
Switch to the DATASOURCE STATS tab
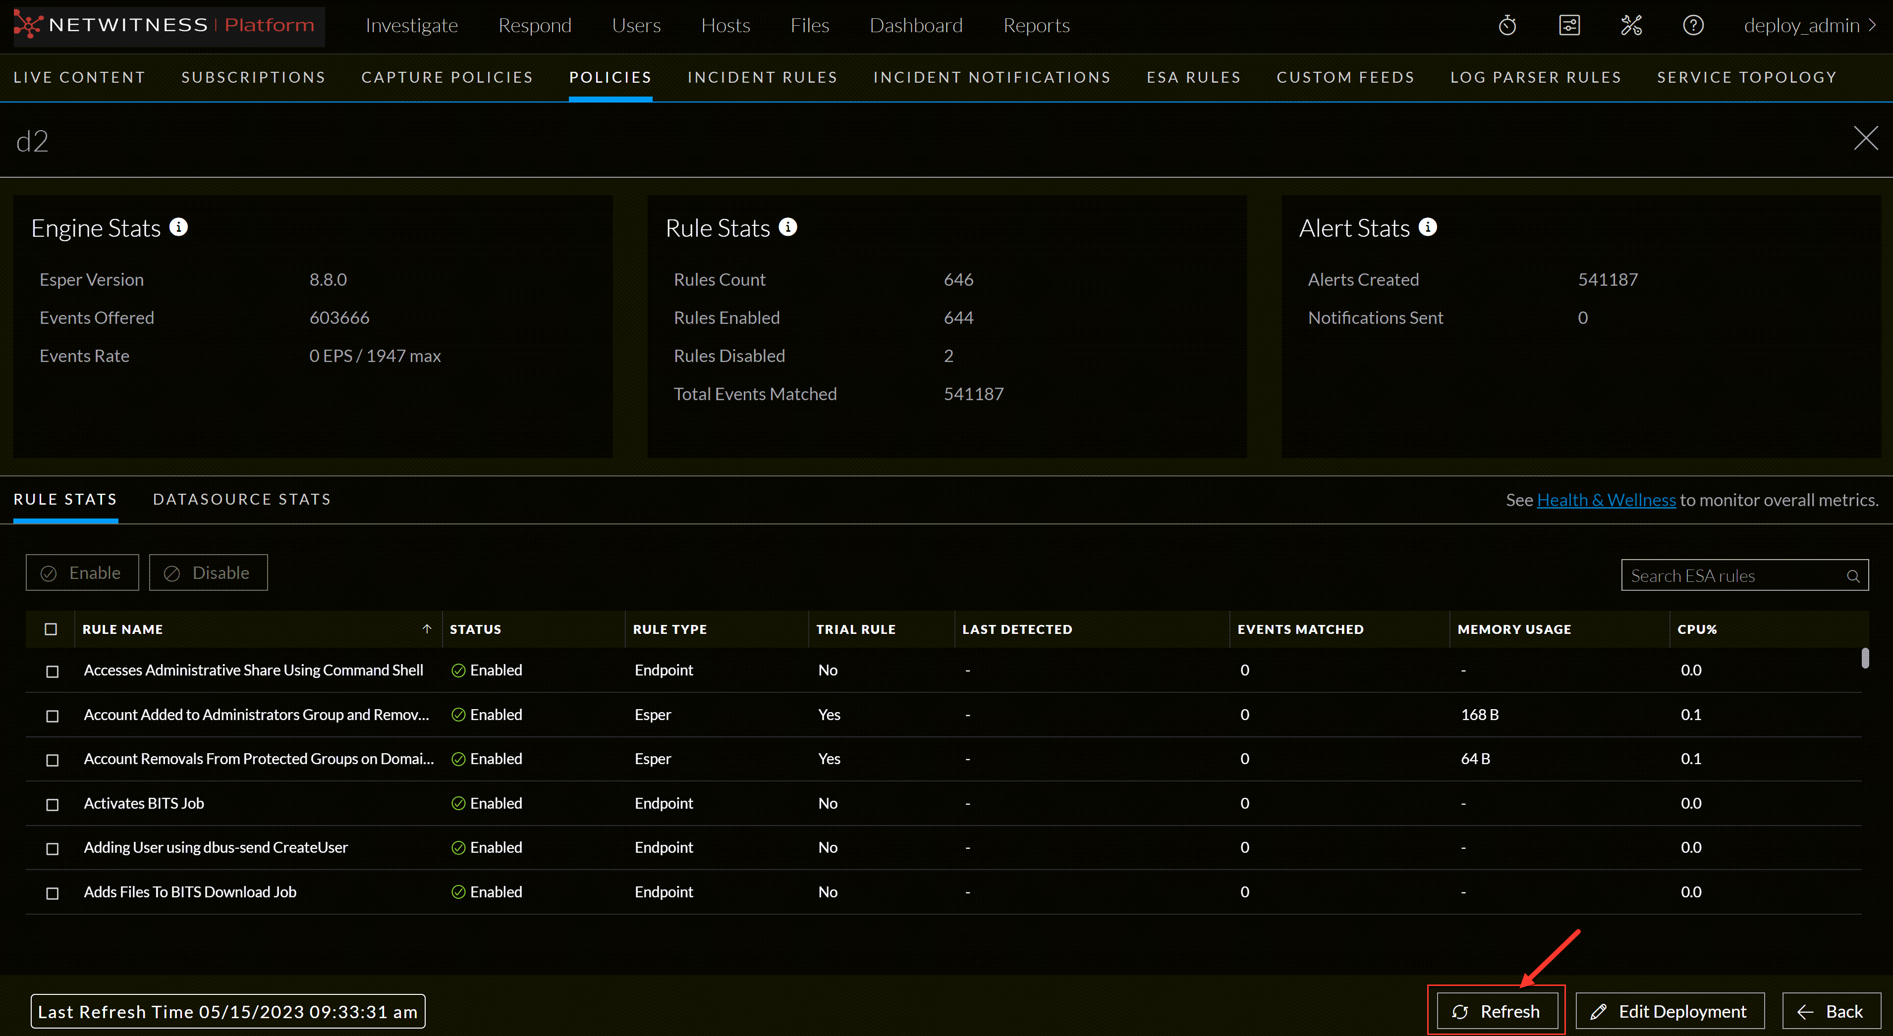242,499
